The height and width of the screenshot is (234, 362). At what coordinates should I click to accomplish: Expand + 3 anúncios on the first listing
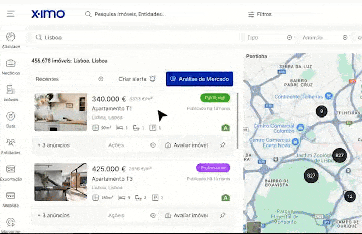(x=53, y=145)
